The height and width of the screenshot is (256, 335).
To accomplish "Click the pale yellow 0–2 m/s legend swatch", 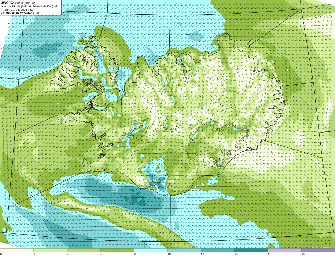I will (x=17, y=250).
